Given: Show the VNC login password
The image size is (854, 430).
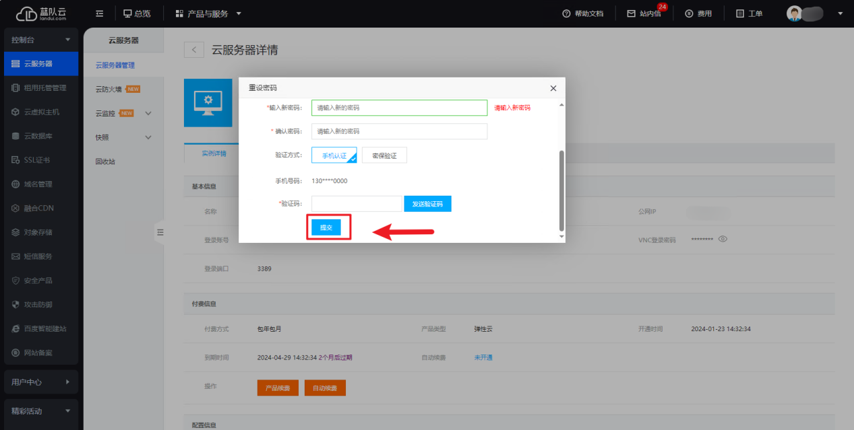Looking at the screenshot, I should click(723, 239).
